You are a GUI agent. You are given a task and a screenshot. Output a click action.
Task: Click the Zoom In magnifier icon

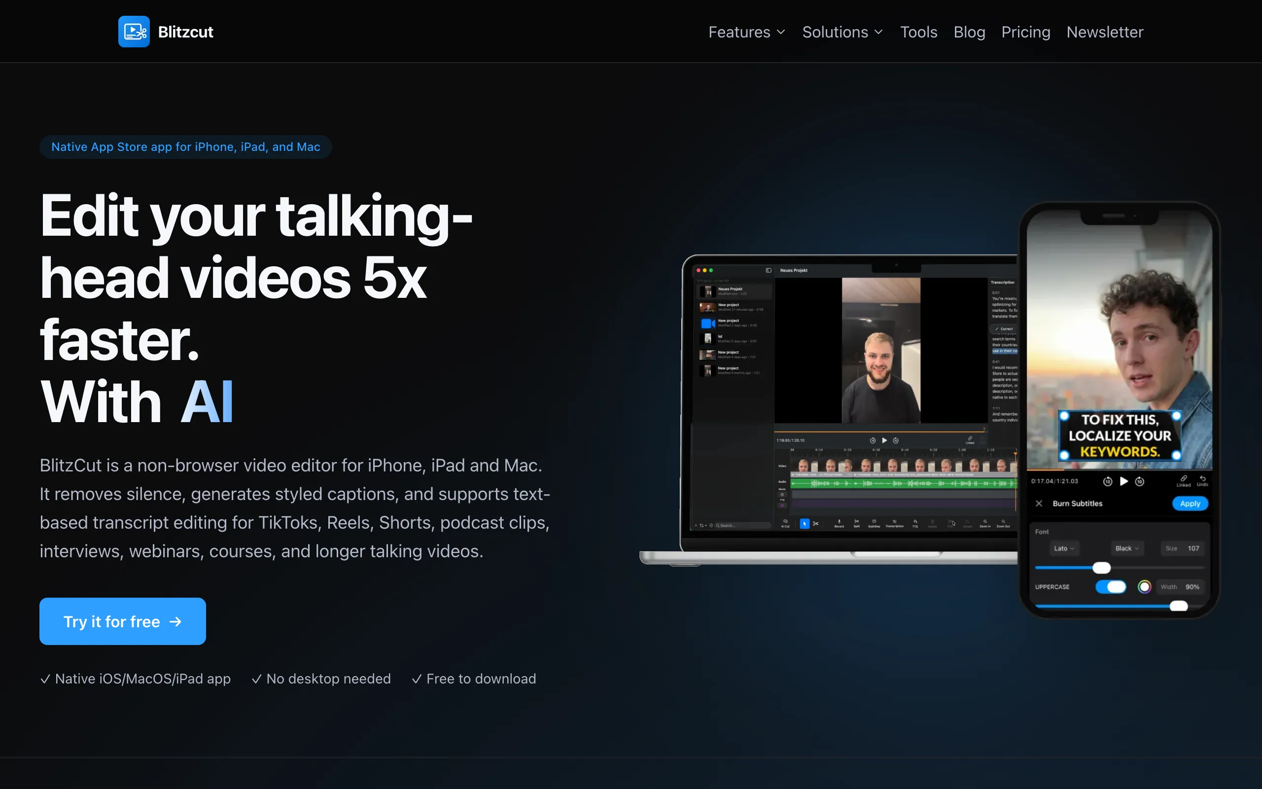coord(985,523)
